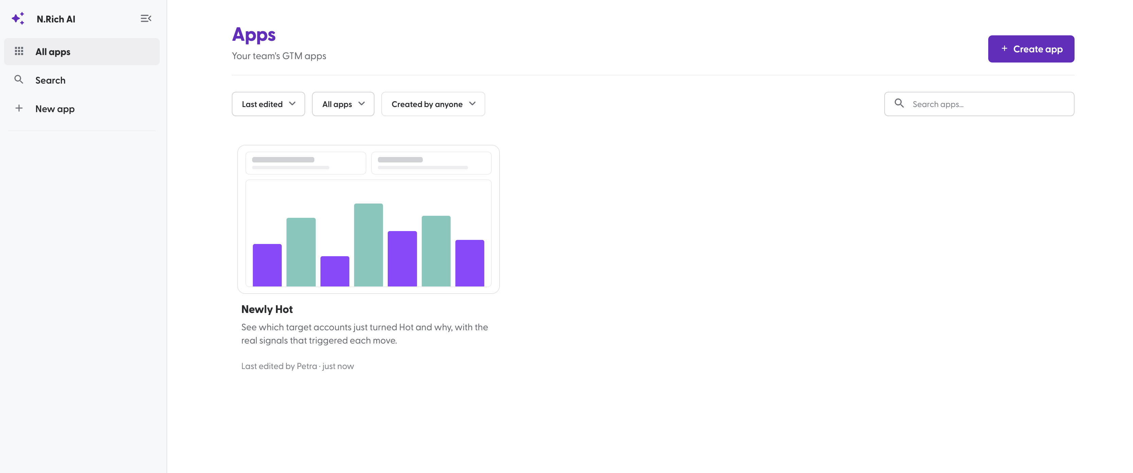This screenshot has height=473, width=1133.
Task: Click 'Your team's GTM apps' subtitle
Action: point(279,56)
